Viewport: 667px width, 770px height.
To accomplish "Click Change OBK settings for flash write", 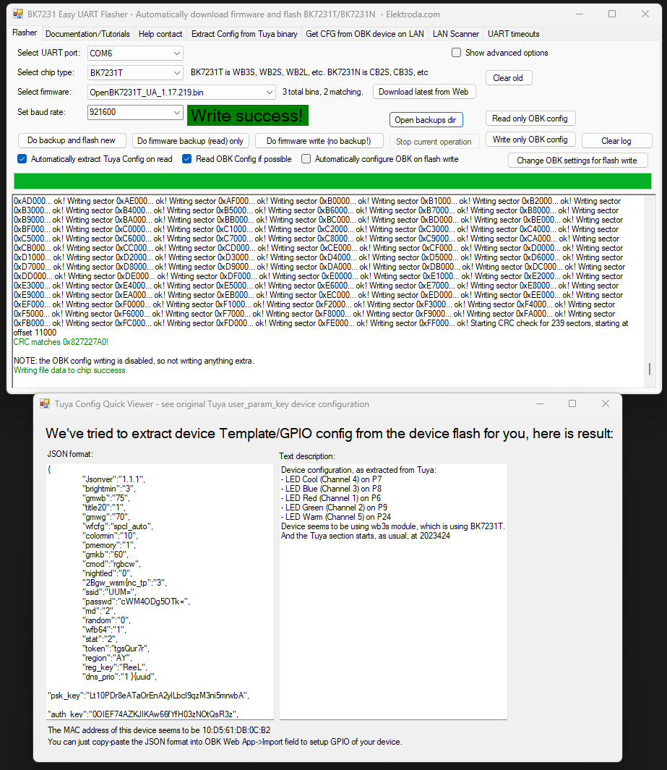I will click(577, 161).
